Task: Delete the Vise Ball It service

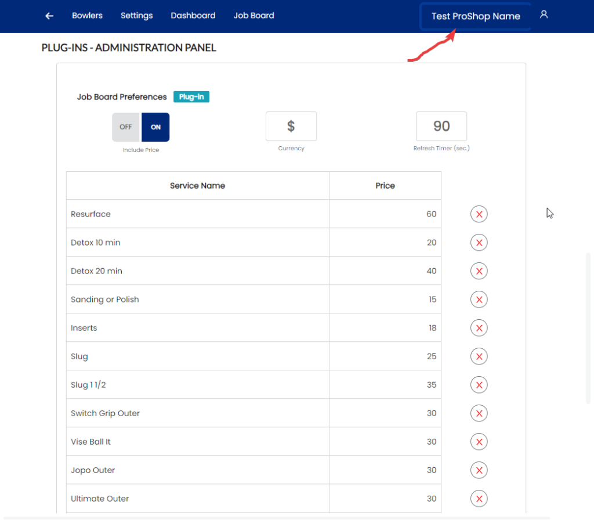Action: click(479, 441)
